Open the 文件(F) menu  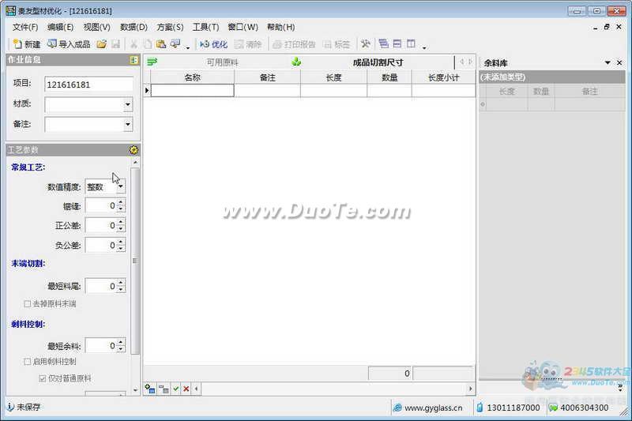coord(25,27)
